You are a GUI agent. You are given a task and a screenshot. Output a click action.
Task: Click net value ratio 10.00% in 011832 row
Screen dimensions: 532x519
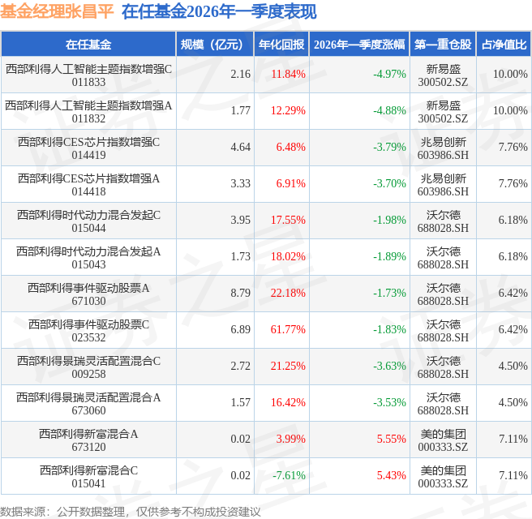[x=510, y=110]
